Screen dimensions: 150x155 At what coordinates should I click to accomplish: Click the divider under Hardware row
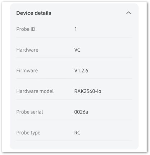[74, 58]
